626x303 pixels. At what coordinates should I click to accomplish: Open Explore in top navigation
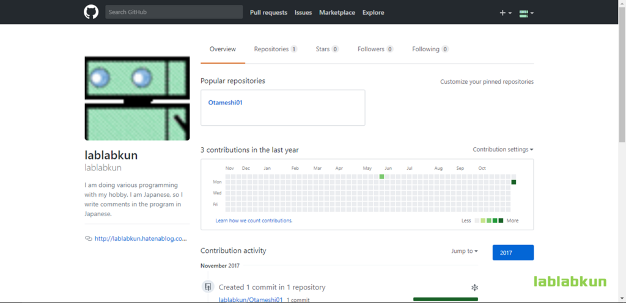[x=374, y=12]
